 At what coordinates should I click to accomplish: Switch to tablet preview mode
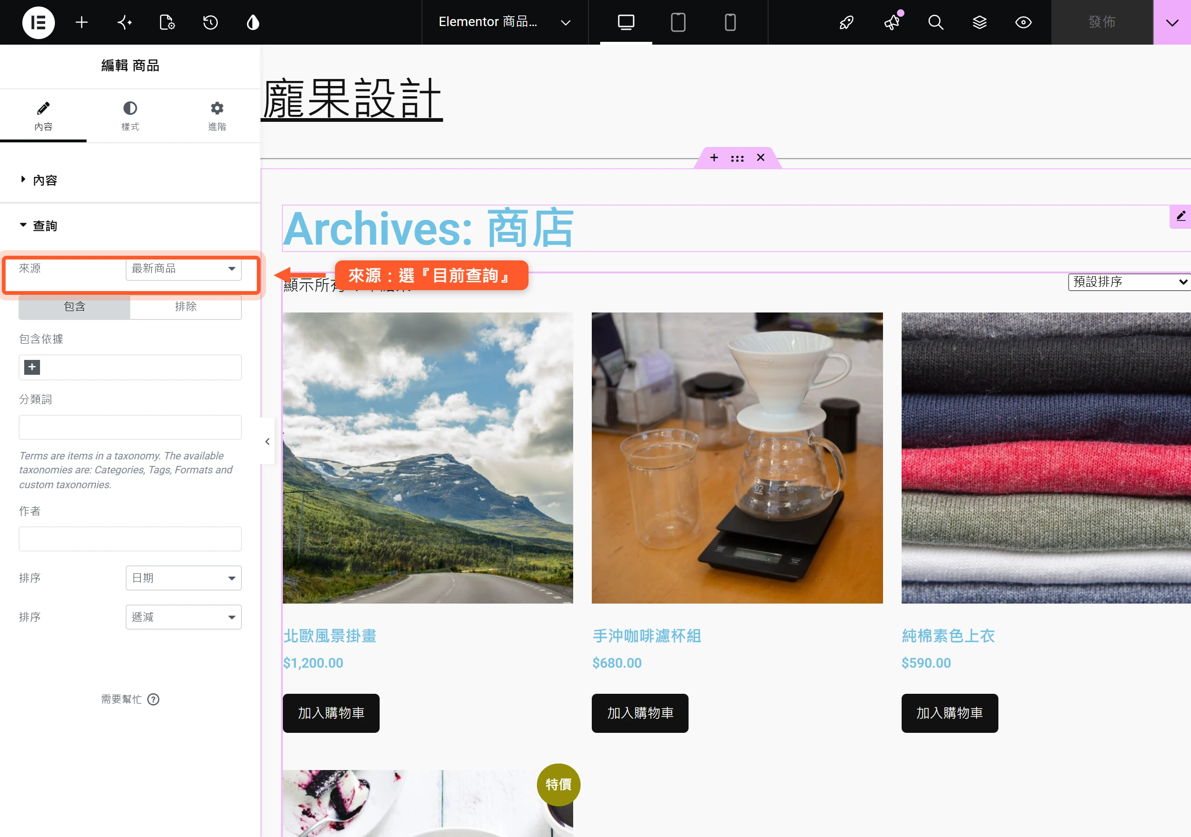point(678,22)
